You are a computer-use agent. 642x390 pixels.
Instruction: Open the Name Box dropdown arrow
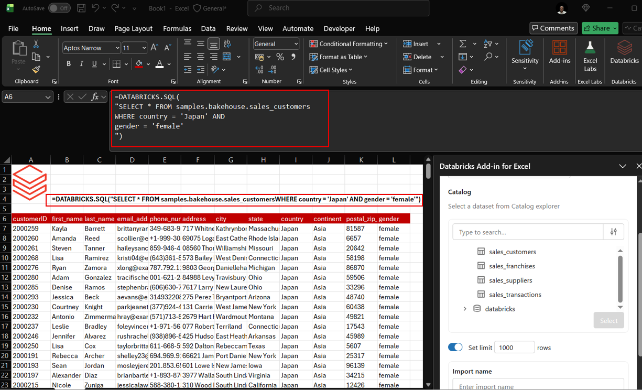(48, 97)
